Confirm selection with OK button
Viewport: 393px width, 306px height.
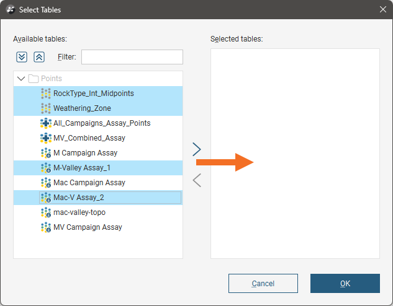(345, 283)
